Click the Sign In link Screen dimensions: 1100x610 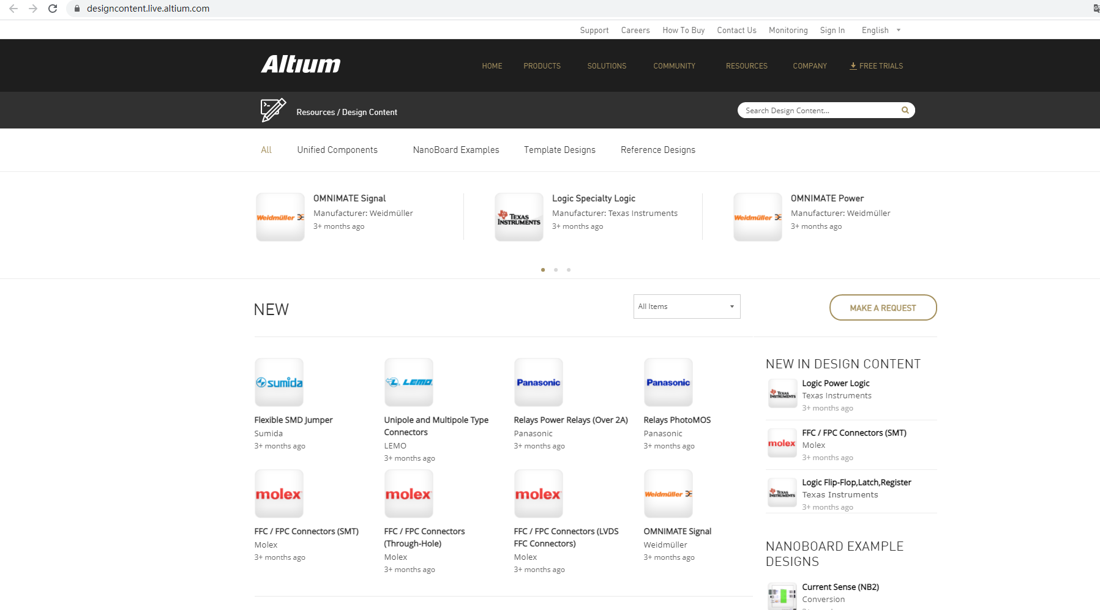pyautogui.click(x=832, y=30)
